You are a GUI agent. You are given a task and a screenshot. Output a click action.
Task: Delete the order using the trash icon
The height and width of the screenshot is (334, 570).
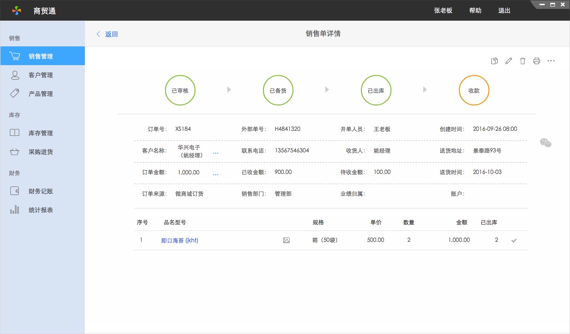coord(523,60)
